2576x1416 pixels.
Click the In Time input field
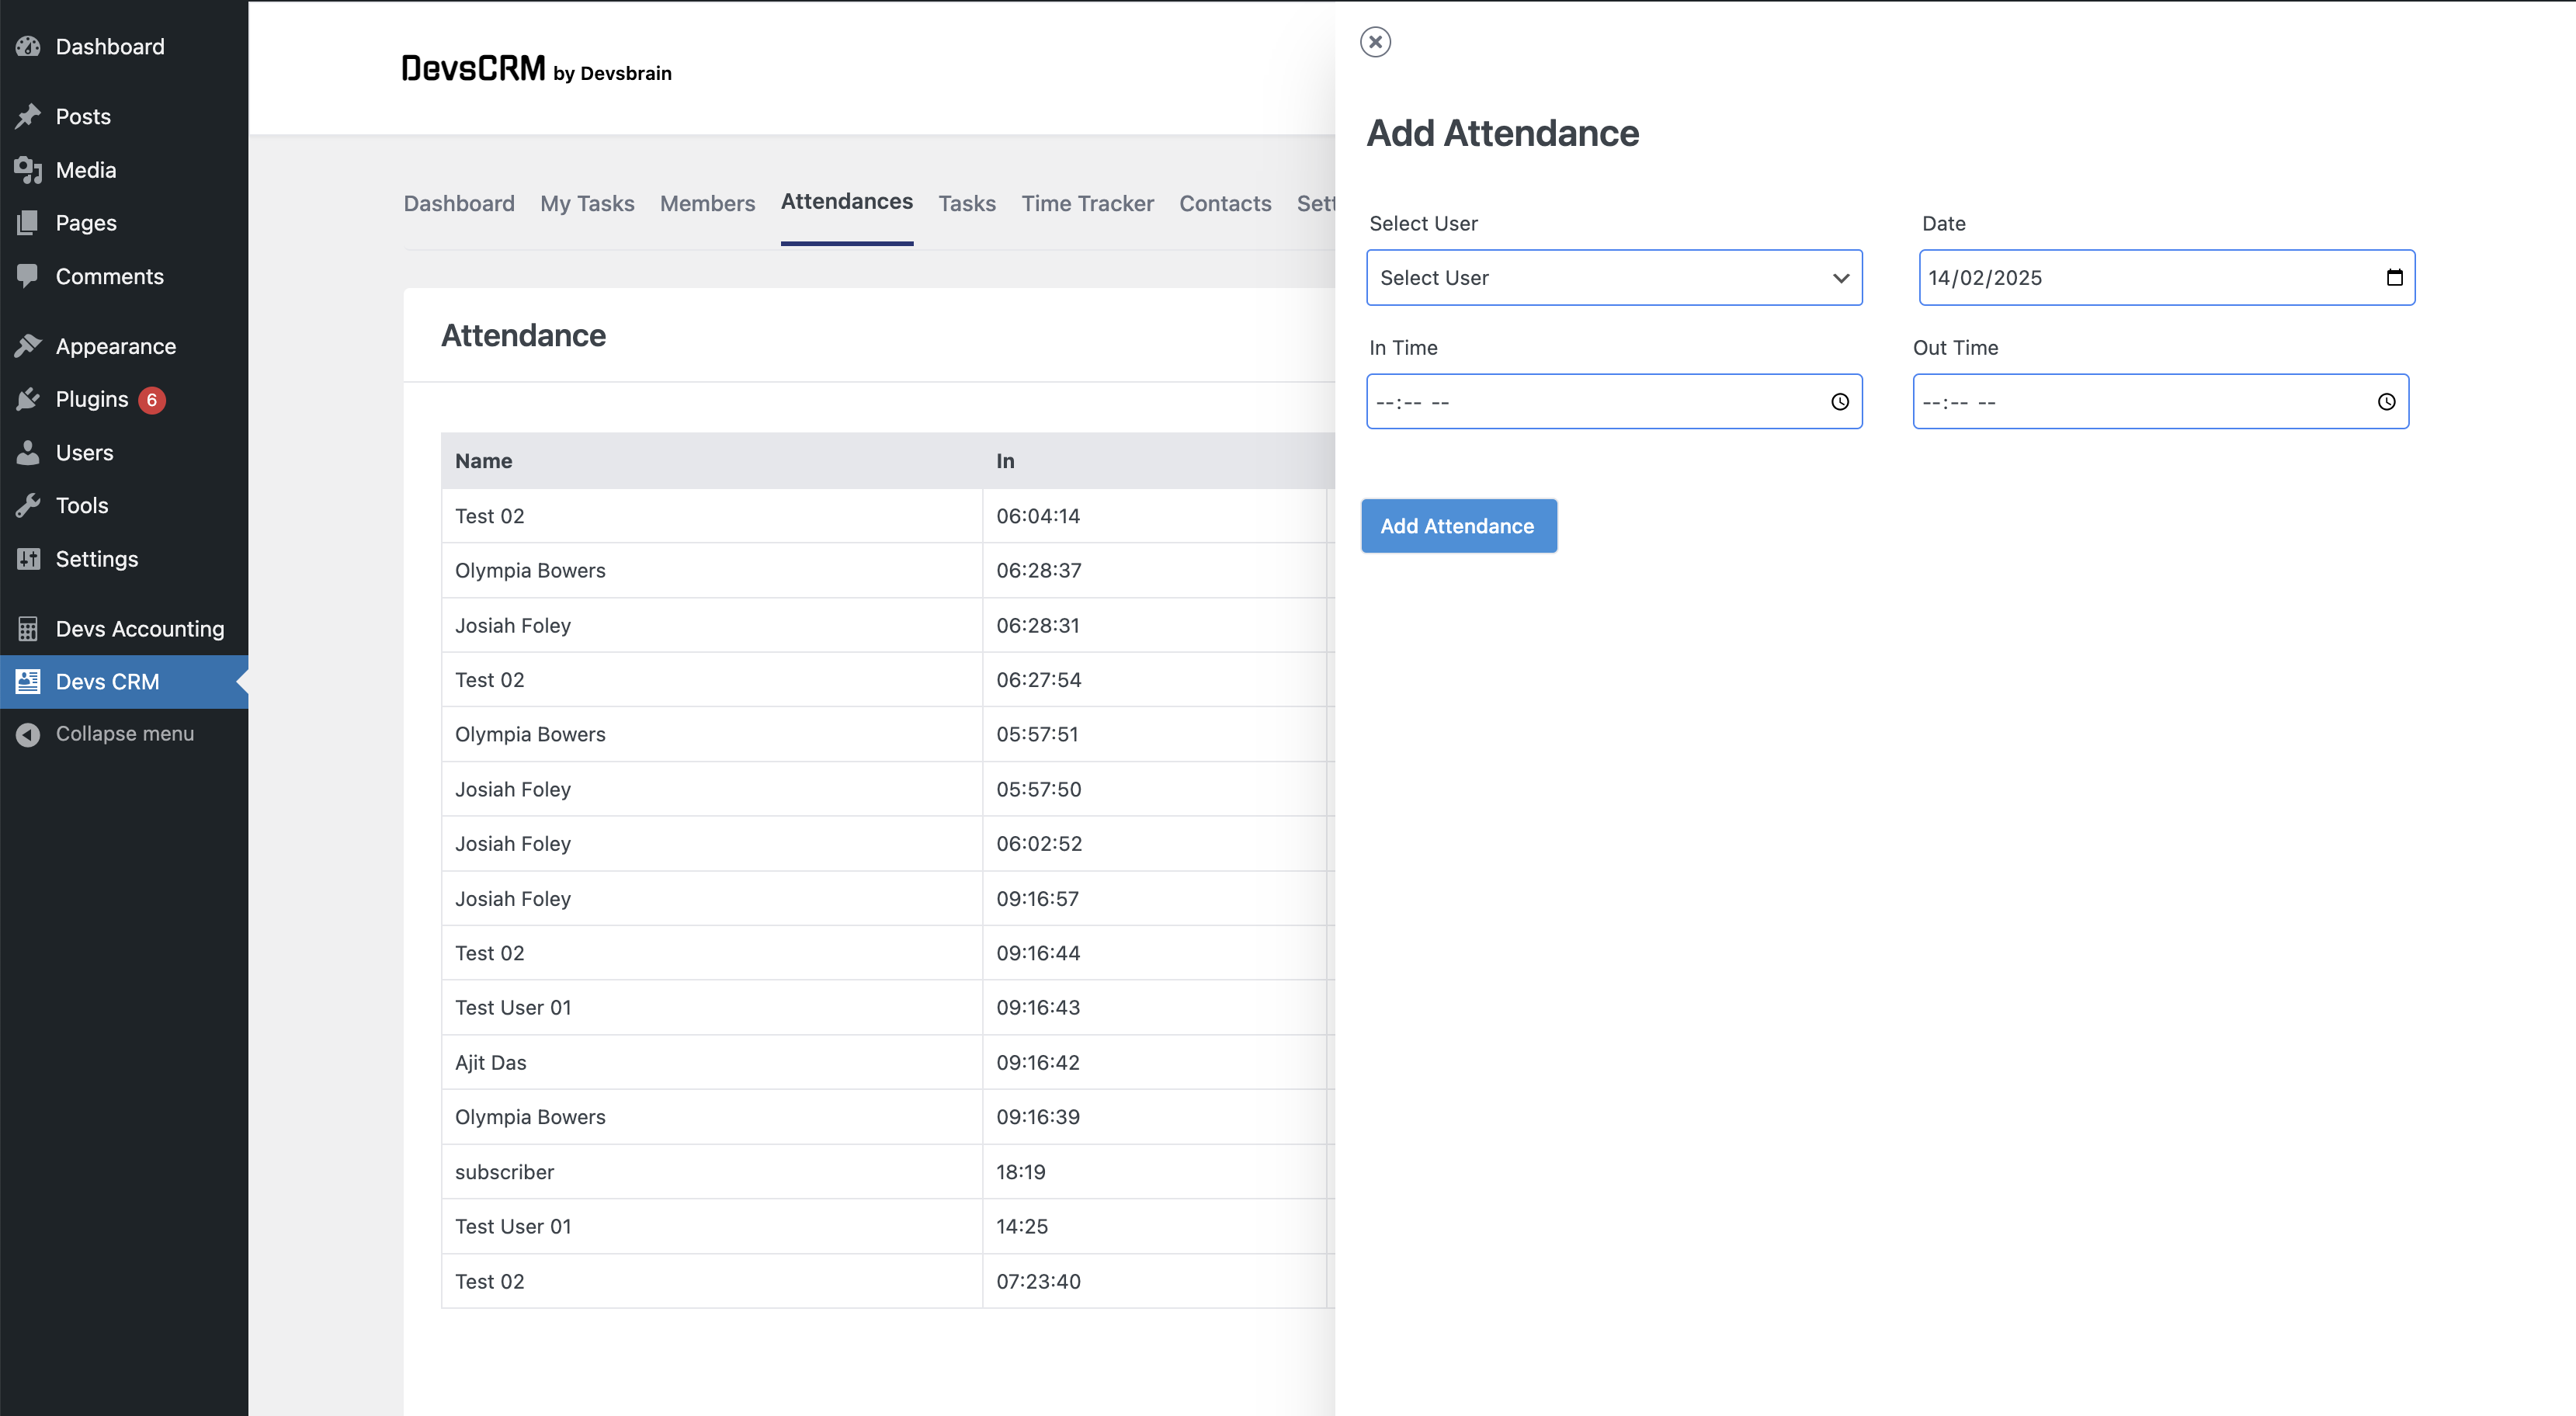[x=1614, y=402]
